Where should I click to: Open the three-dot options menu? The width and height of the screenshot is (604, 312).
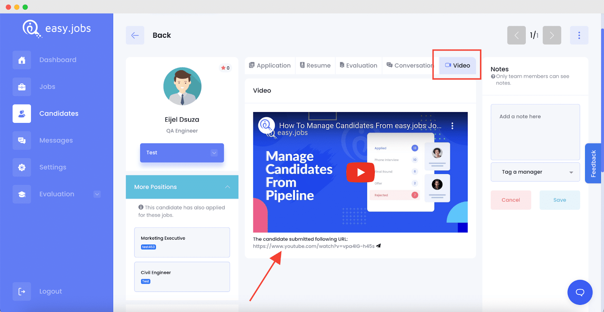click(x=579, y=35)
